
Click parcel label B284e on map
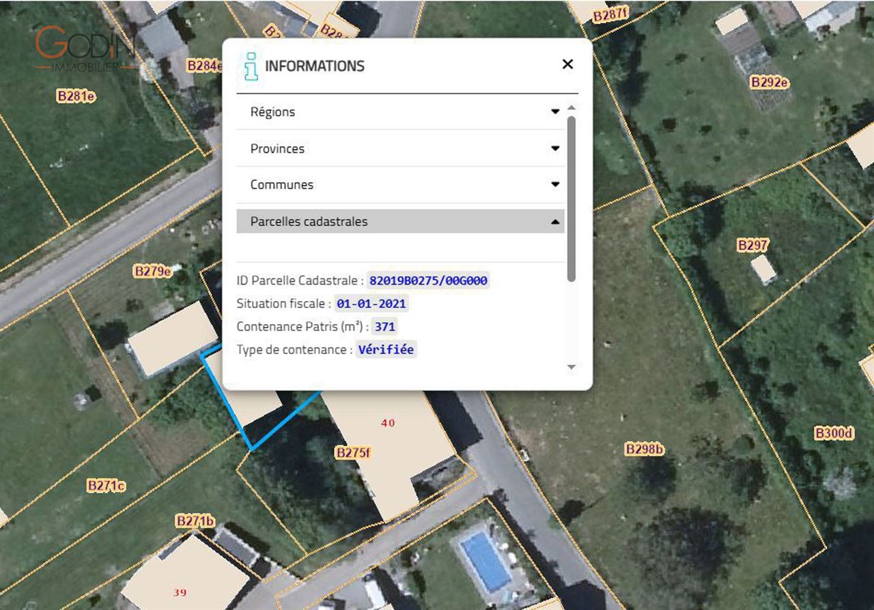[205, 66]
